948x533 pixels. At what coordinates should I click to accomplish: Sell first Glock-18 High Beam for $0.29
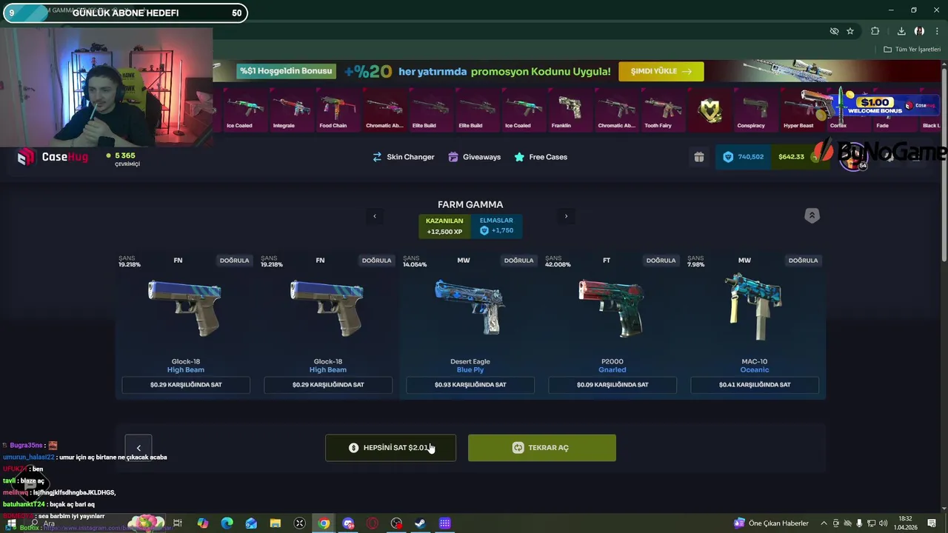tap(186, 385)
